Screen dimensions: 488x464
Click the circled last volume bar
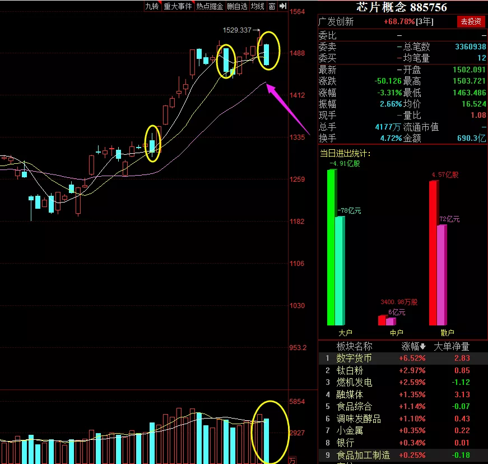click(x=266, y=440)
